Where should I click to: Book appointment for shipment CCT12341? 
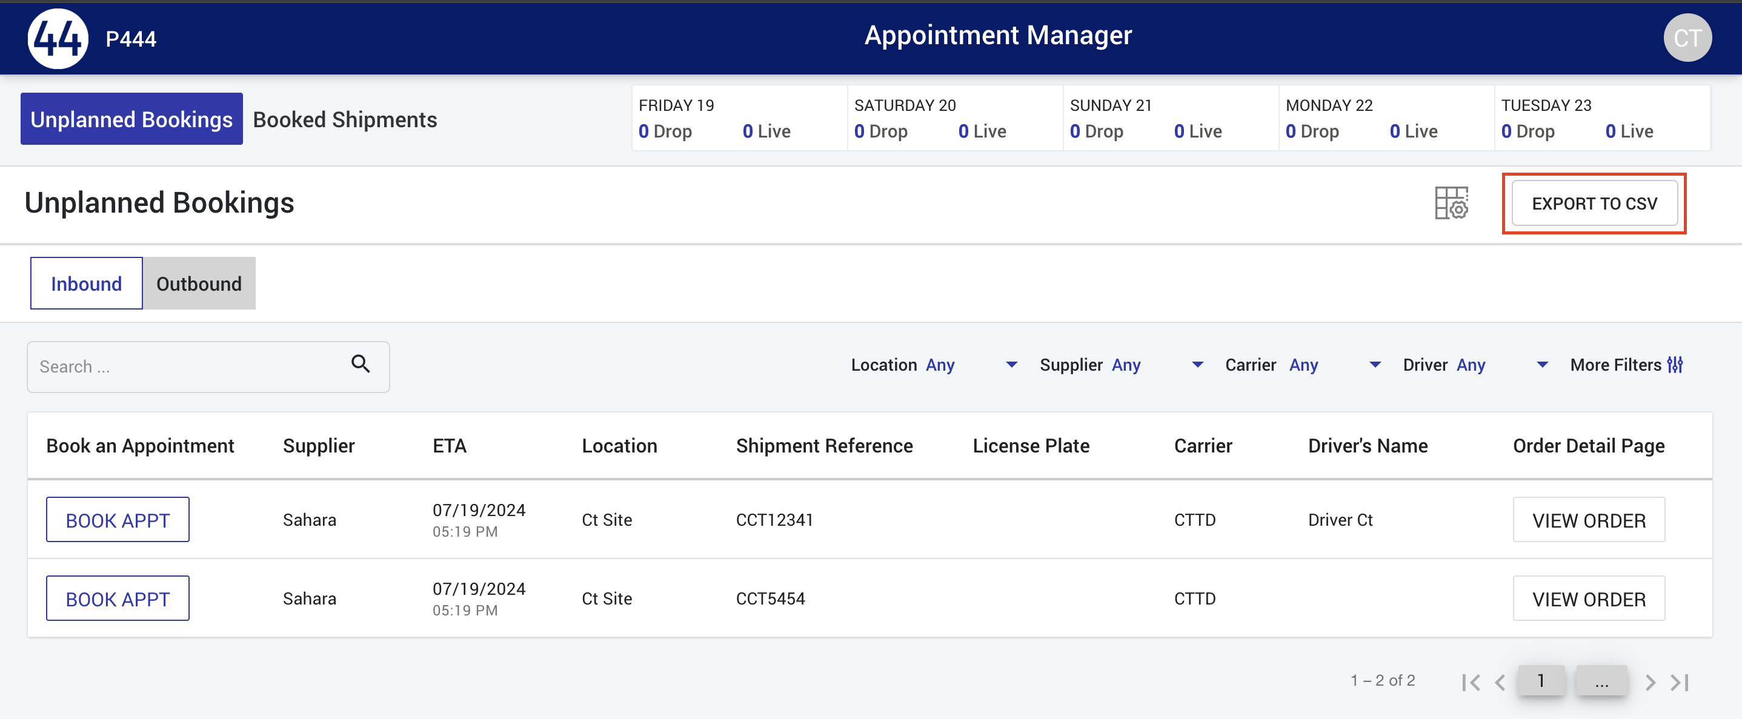[x=118, y=520]
